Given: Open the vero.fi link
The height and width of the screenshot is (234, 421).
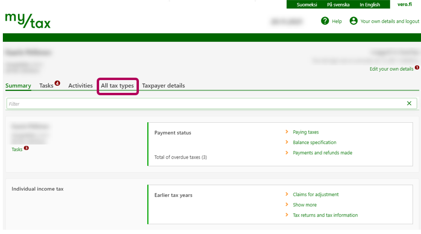Looking at the screenshot, I should click(x=404, y=5).
